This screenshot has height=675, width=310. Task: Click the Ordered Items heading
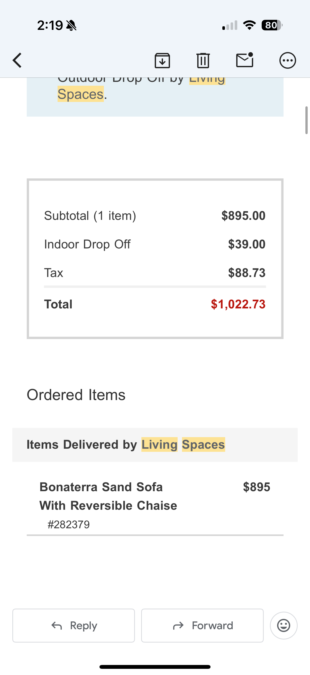76,395
